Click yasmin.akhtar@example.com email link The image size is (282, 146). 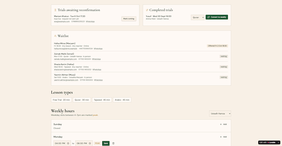66,80
